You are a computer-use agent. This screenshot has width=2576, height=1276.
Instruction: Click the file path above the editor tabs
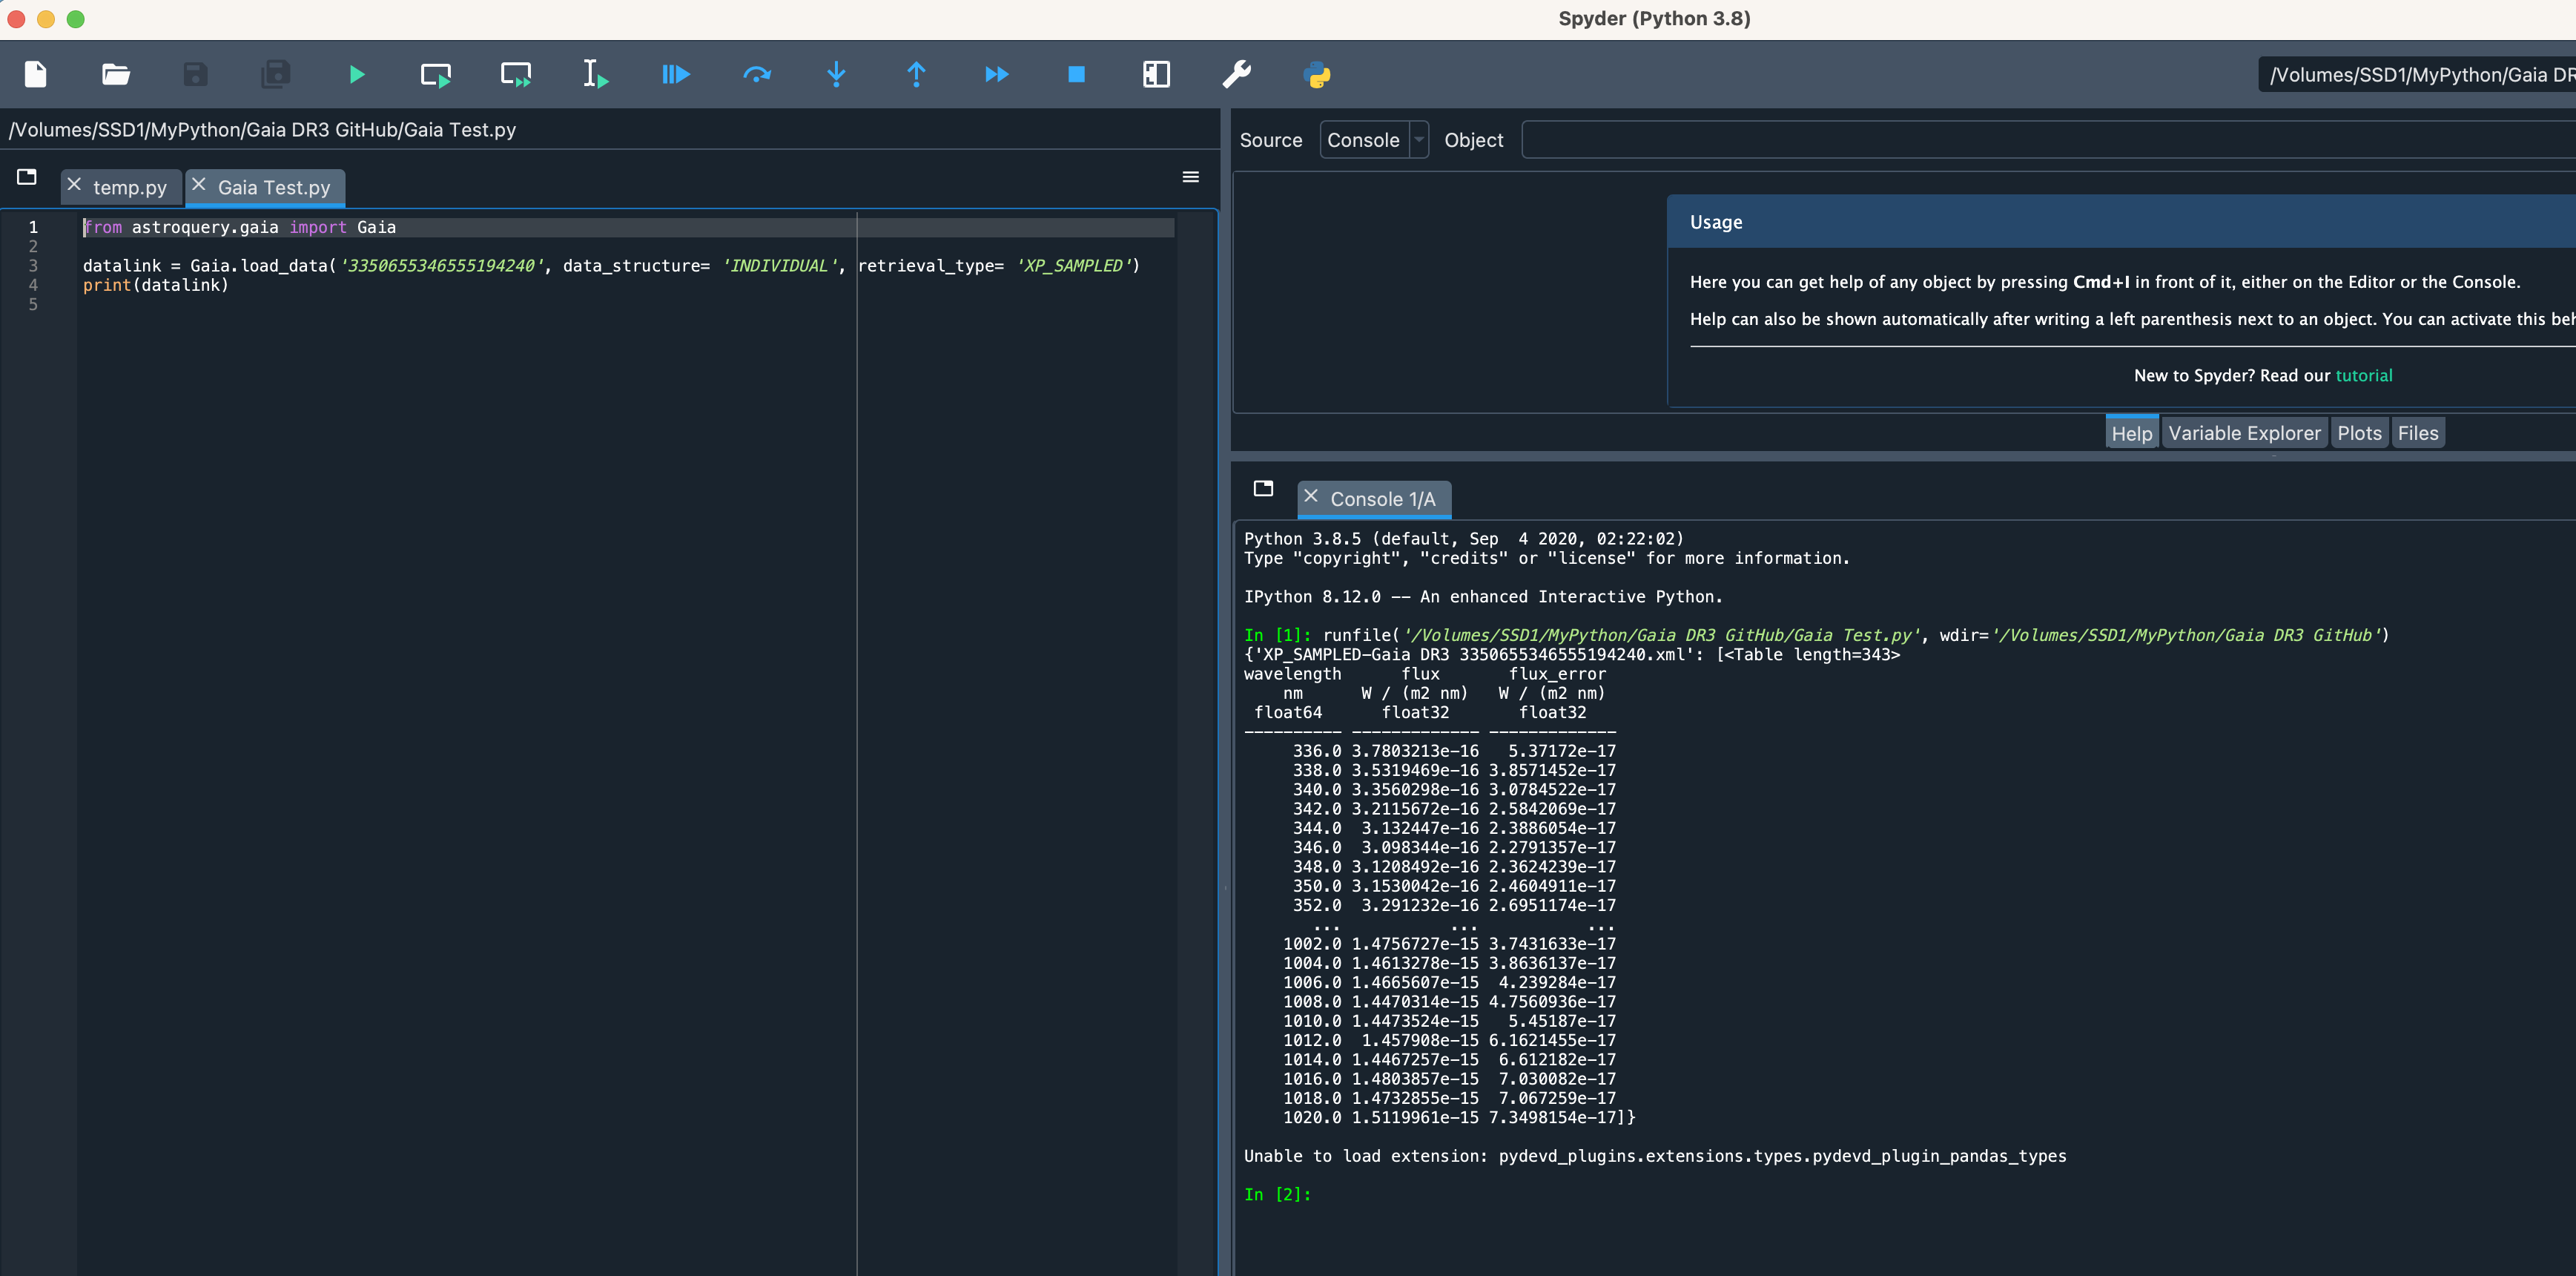[x=262, y=130]
